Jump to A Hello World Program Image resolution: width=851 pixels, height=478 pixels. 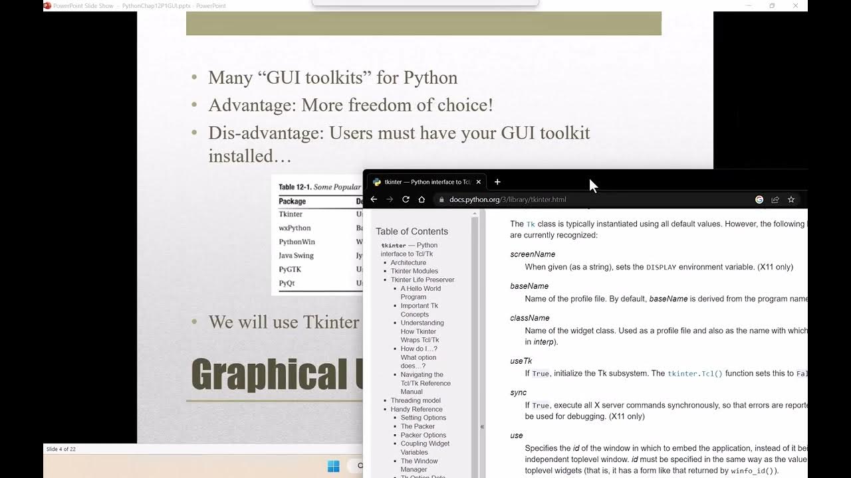(x=420, y=293)
